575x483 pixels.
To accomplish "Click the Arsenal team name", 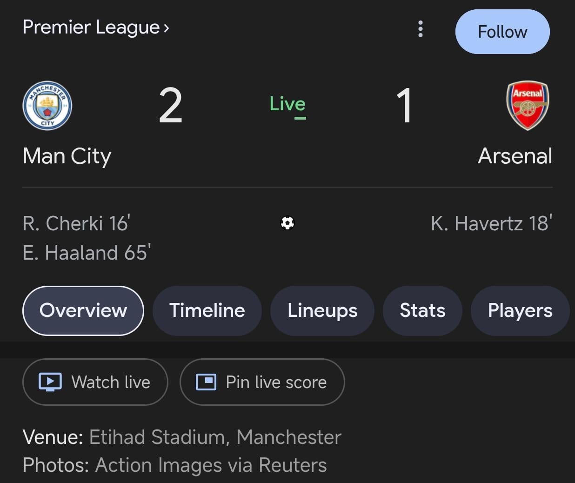I will (x=515, y=156).
